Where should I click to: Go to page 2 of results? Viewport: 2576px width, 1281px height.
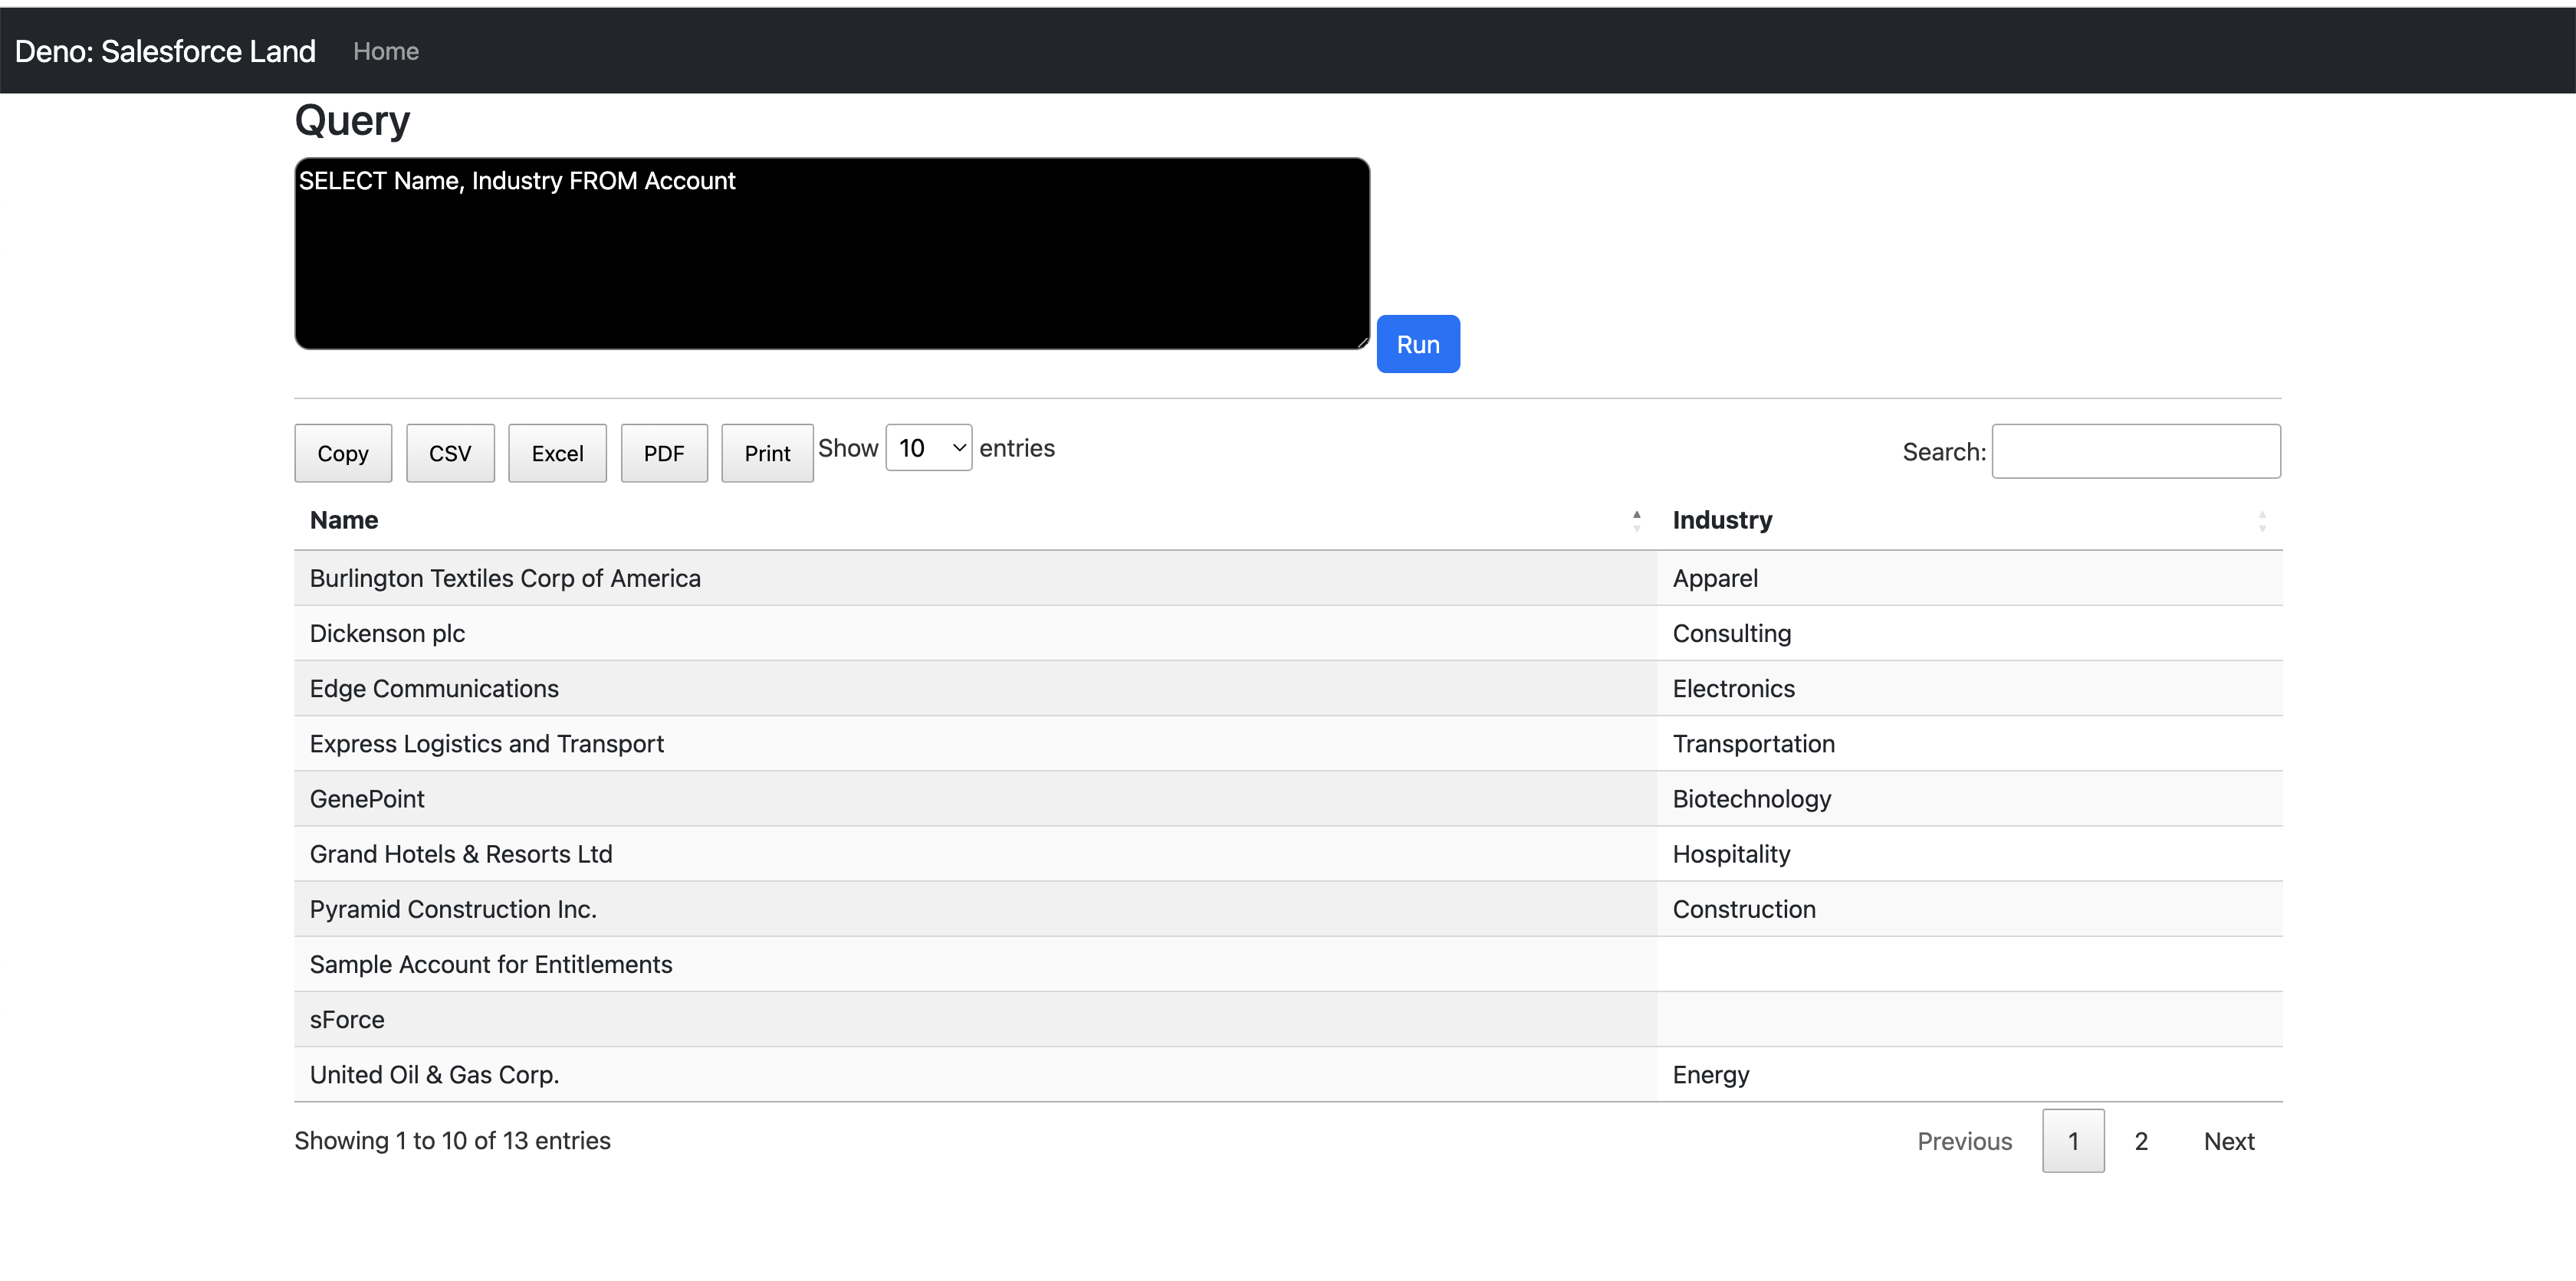coord(2141,1141)
